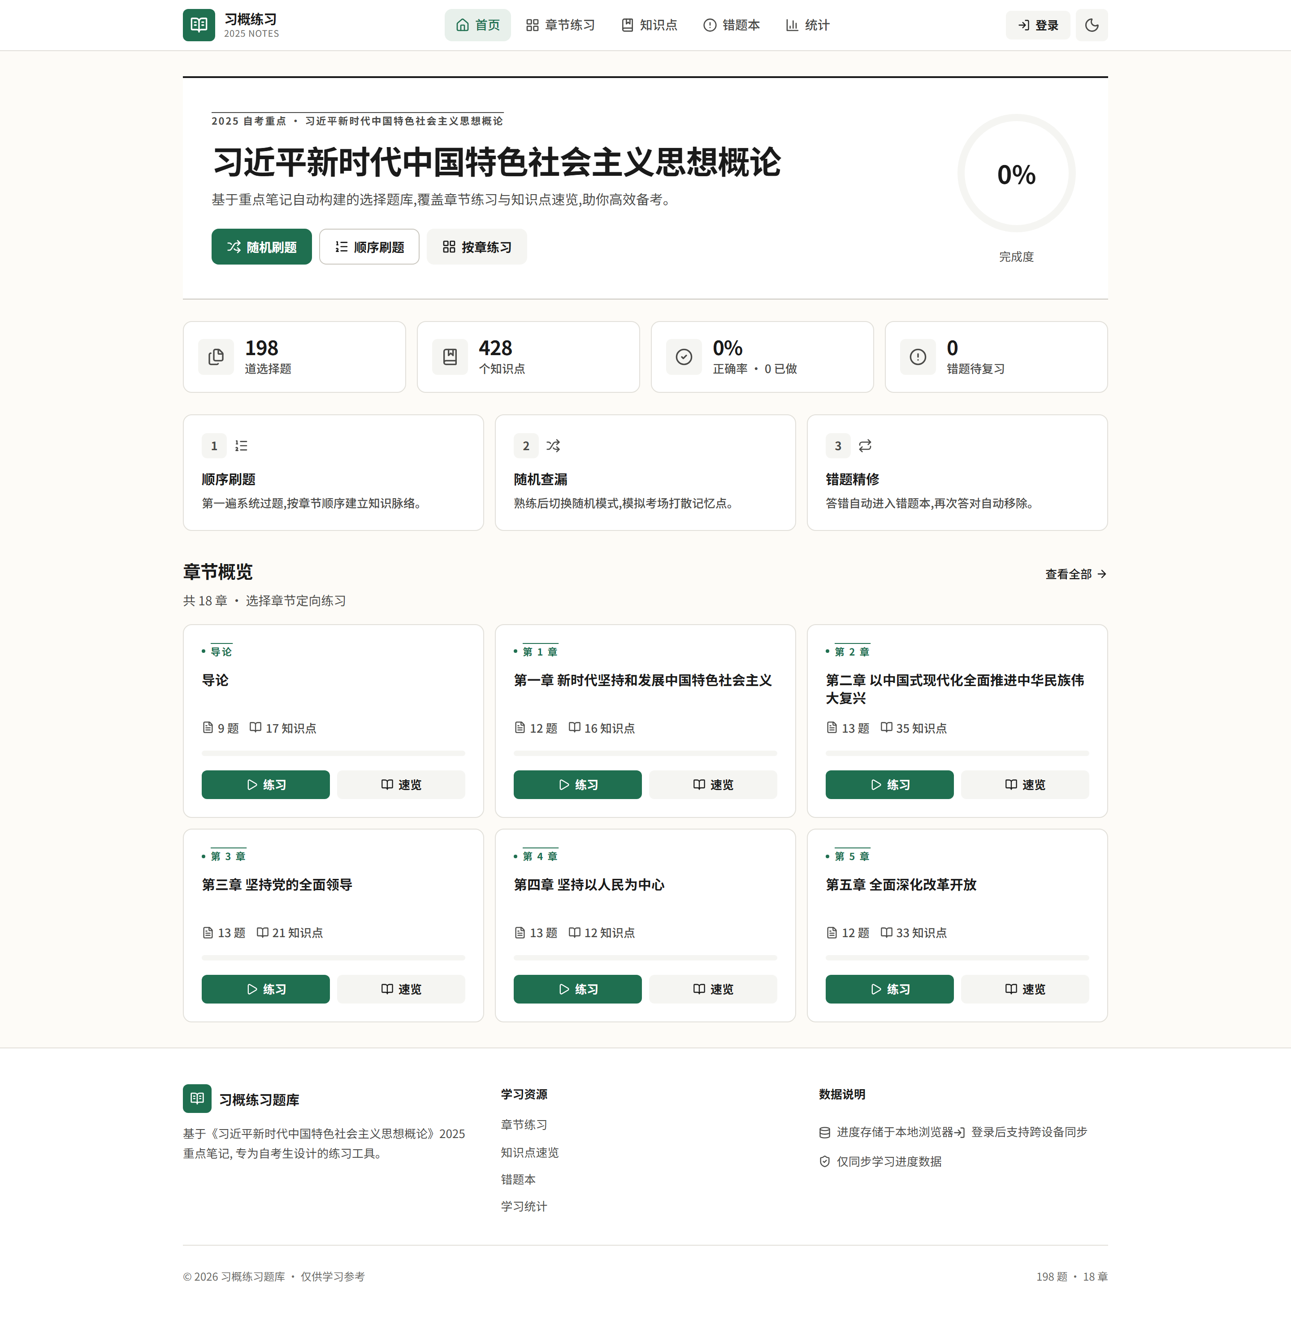Open the 查看全部 chapters link
This screenshot has height=1321, width=1291.
point(1076,574)
